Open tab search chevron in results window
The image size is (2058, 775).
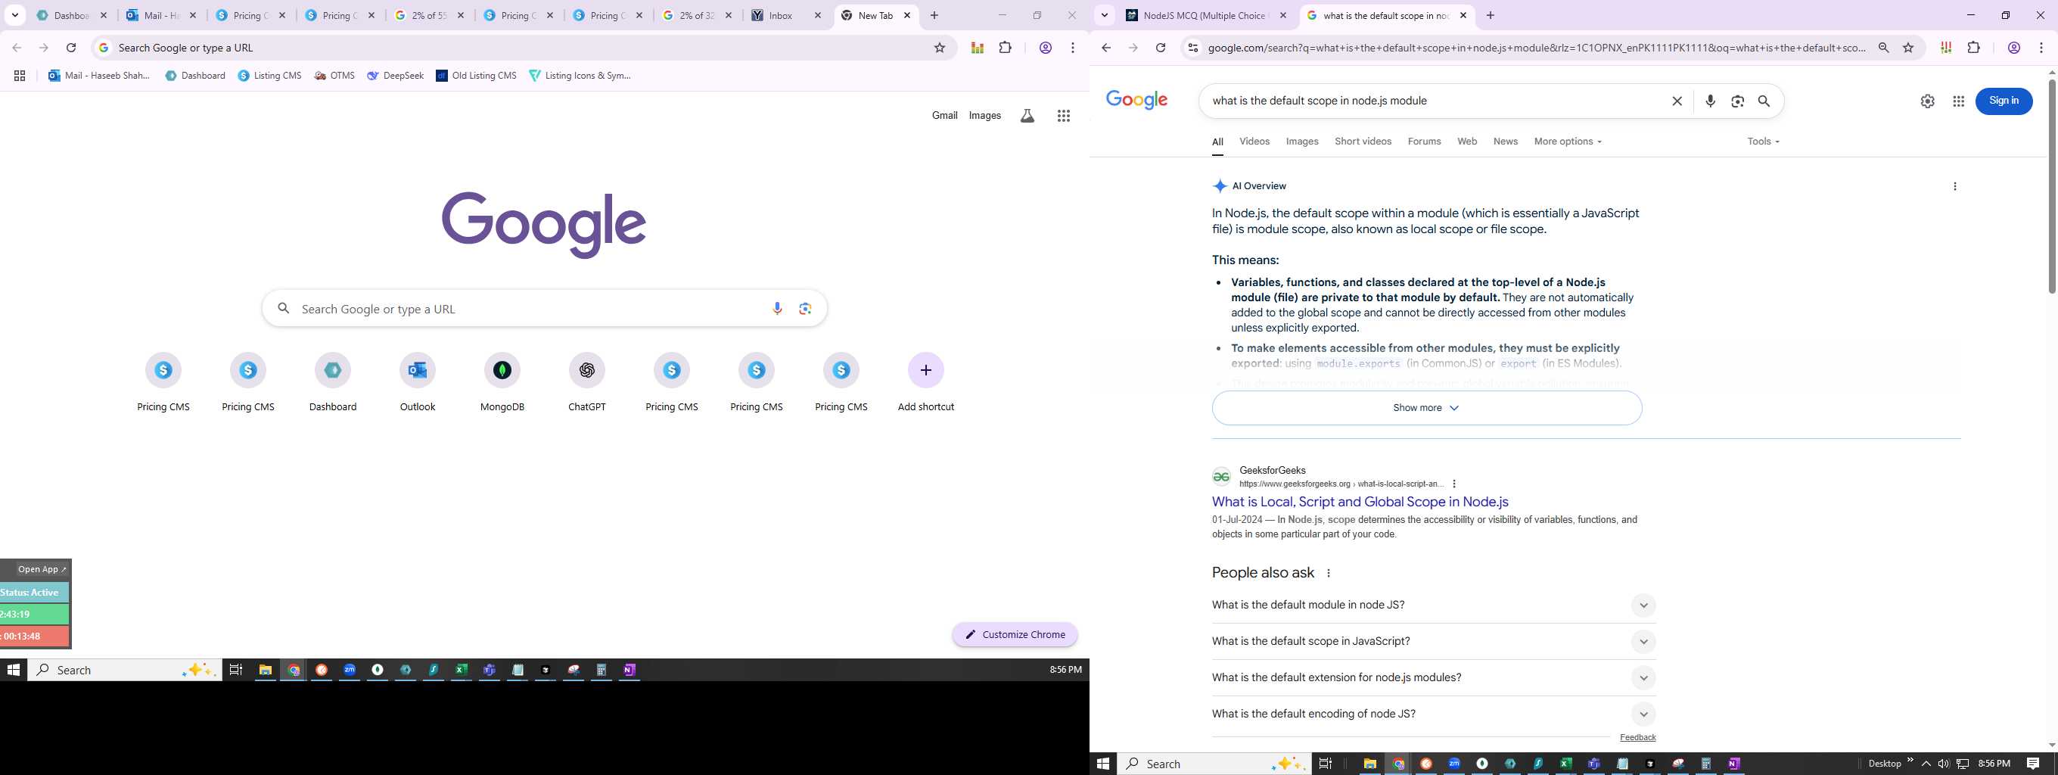tap(1104, 15)
